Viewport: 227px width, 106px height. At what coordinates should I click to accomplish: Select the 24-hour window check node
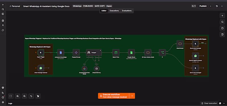pos(148,53)
